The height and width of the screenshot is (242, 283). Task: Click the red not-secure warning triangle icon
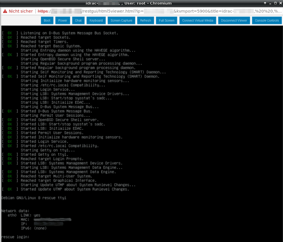[x=5, y=11]
